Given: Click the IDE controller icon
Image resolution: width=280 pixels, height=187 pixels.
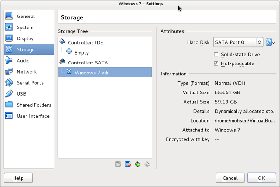Looking at the screenshot, I should (62, 42).
